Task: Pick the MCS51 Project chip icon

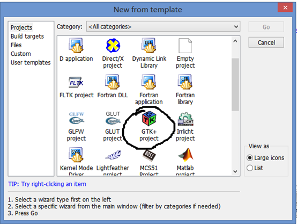Action: coord(149,155)
